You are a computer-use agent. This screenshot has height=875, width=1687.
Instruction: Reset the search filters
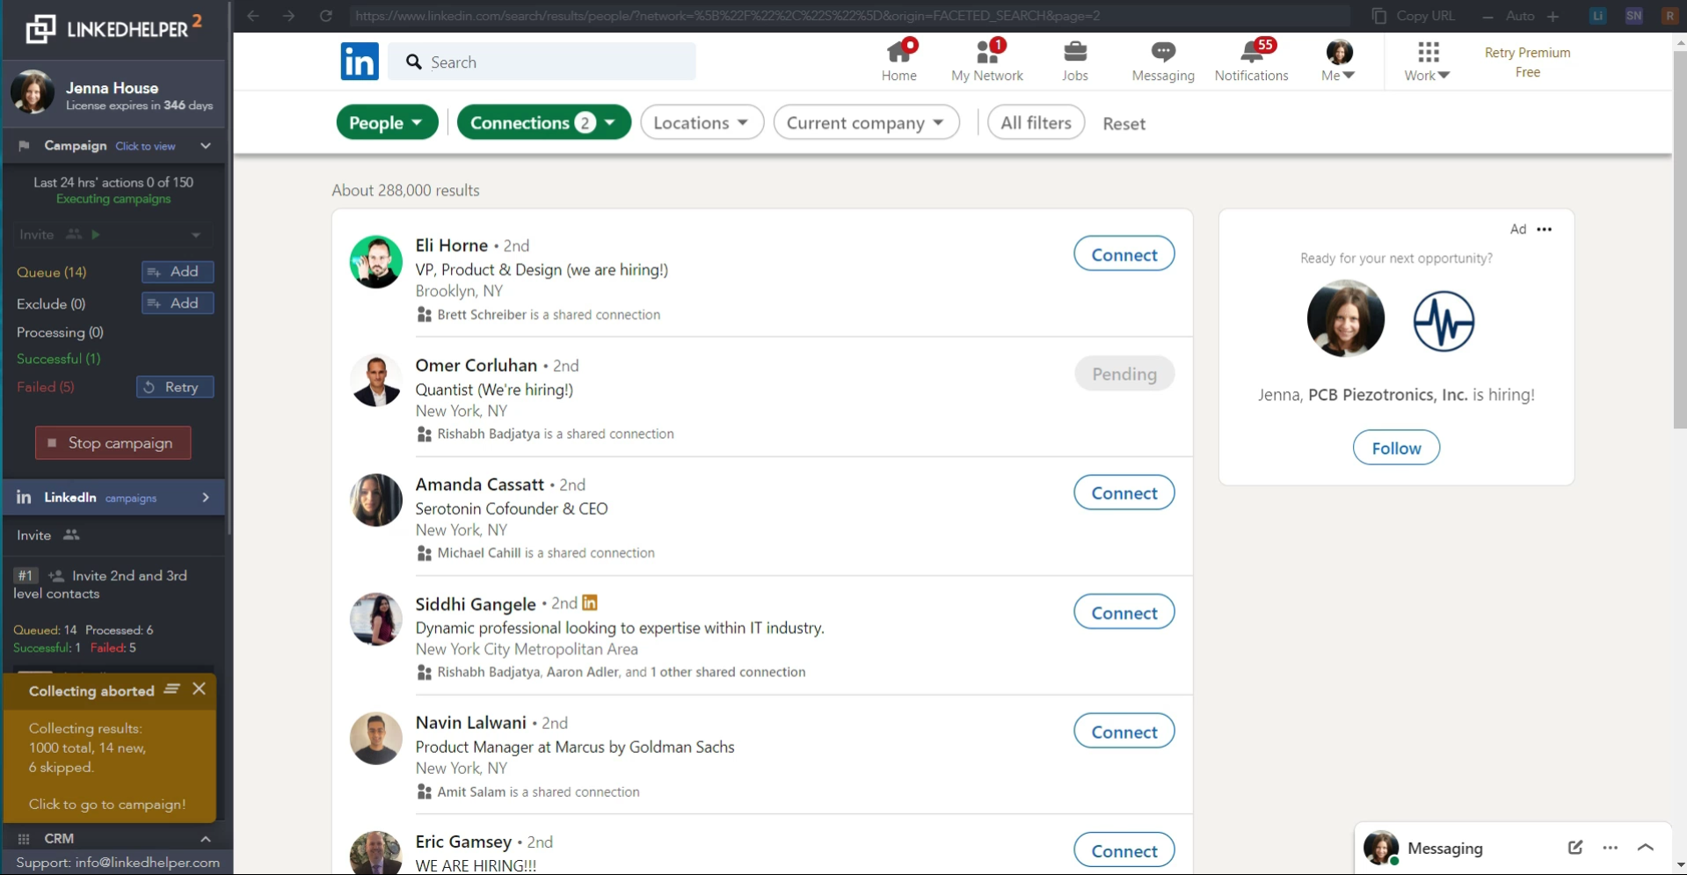coord(1123,123)
